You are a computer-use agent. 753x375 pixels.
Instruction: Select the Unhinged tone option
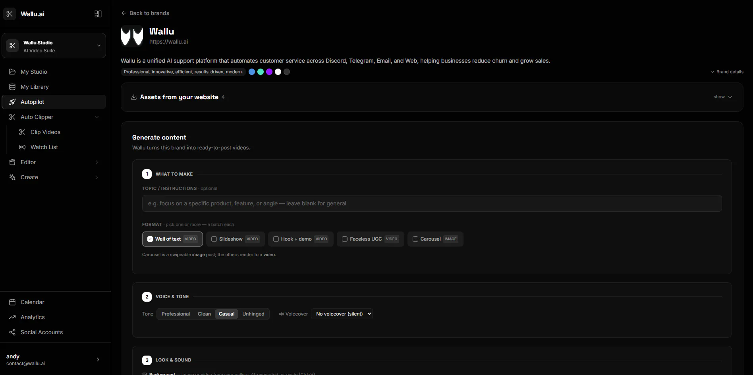coord(253,314)
